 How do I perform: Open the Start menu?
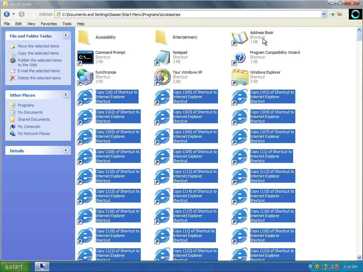coord(15,267)
